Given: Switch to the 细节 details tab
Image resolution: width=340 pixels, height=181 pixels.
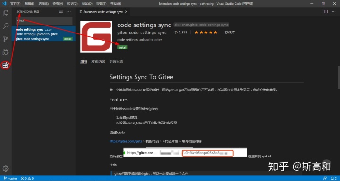Looking at the screenshot, I should pos(84,62).
